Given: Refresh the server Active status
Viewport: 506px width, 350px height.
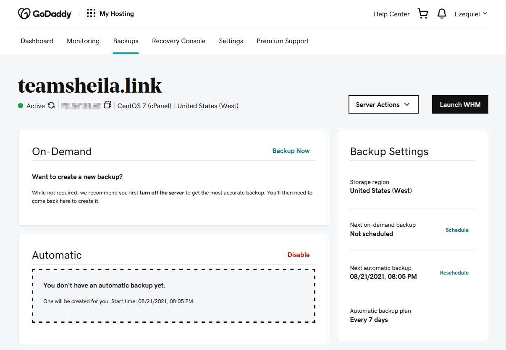Looking at the screenshot, I should [x=51, y=105].
